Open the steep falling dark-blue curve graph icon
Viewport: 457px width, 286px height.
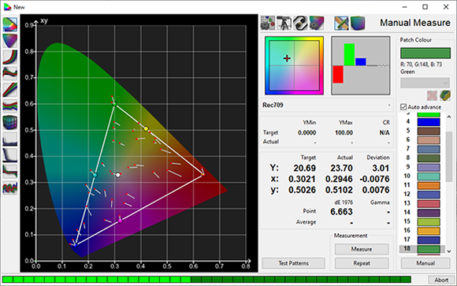(x=10, y=155)
